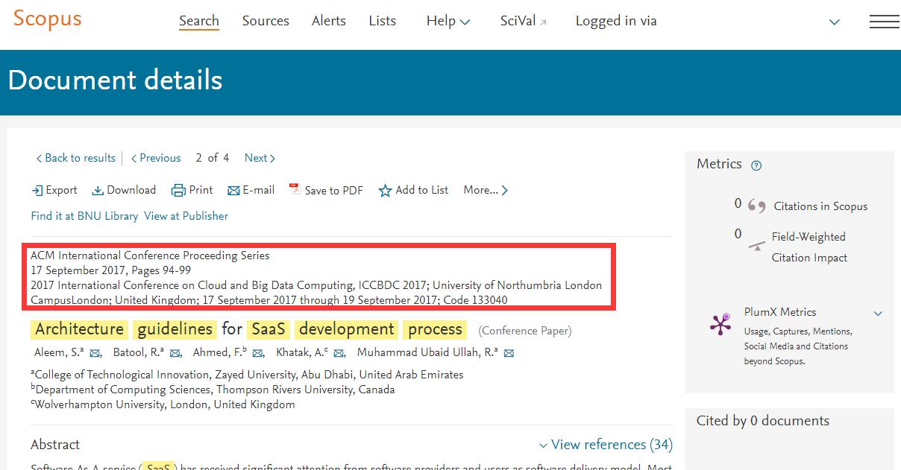Expand the More... options menu
Viewport: 901px width, 470px height.
486,191
